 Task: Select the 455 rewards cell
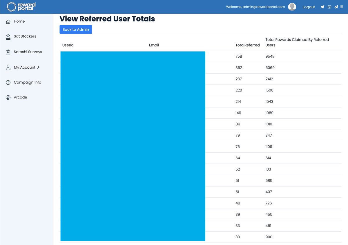click(x=269, y=215)
